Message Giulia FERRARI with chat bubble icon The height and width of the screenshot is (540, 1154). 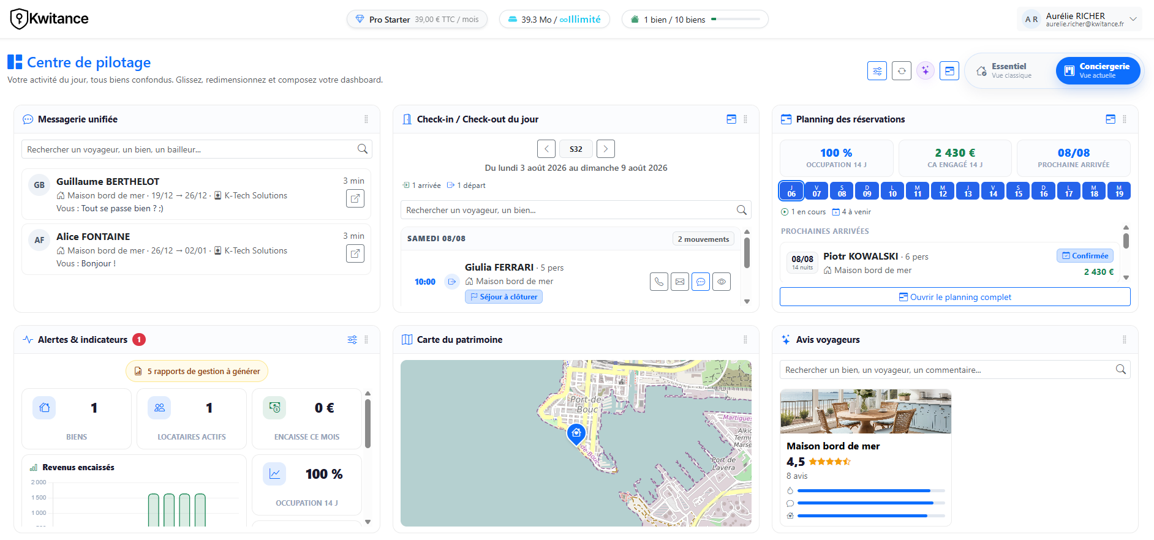tap(701, 282)
